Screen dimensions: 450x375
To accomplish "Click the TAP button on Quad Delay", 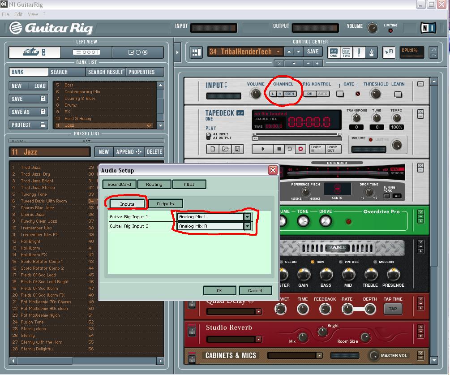I will point(393,309).
